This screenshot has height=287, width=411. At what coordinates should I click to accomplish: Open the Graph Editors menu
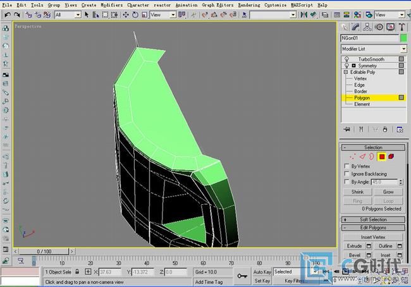click(x=218, y=5)
